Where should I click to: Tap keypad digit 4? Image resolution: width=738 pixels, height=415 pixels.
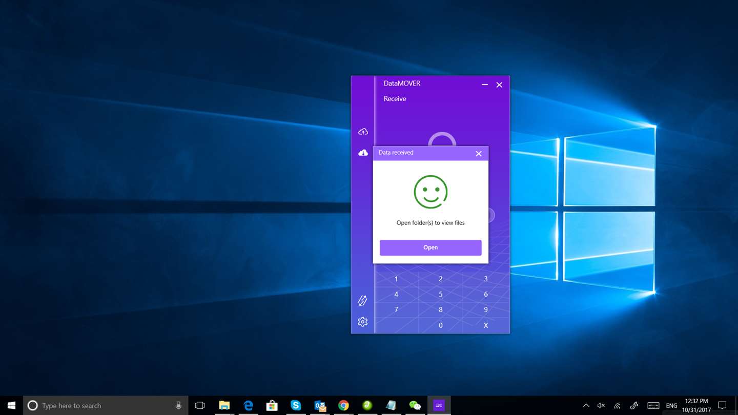coord(396,295)
